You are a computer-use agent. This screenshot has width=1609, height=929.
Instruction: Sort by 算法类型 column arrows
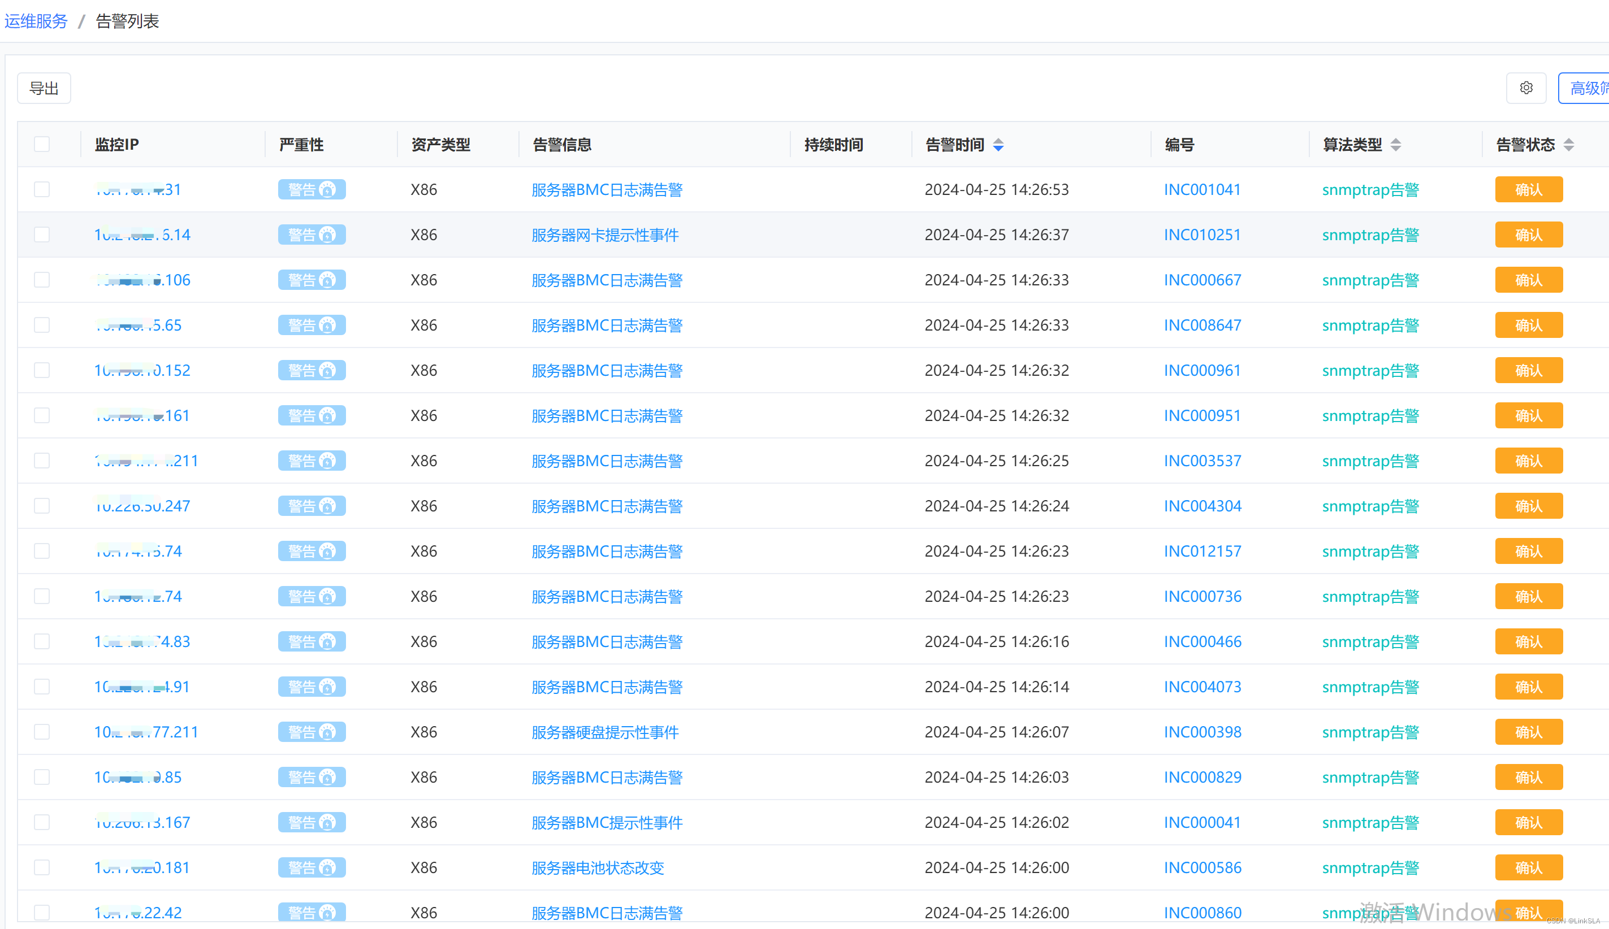pyautogui.click(x=1396, y=145)
